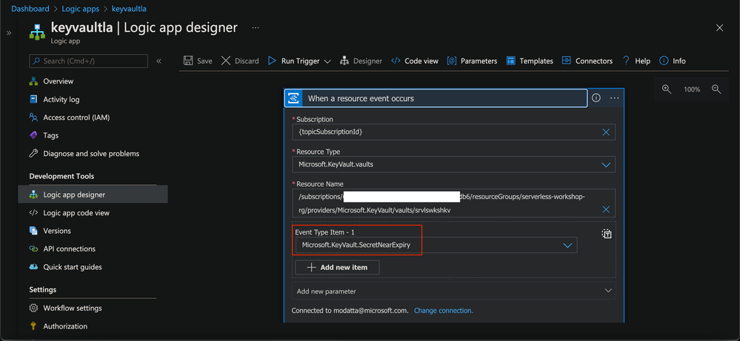The image size is (740, 341).
Task: Open the trigger card ellipsis menu
Action: pyautogui.click(x=614, y=98)
